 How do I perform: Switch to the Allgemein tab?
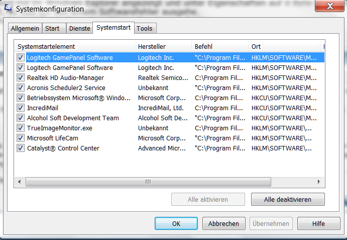pos(25,28)
